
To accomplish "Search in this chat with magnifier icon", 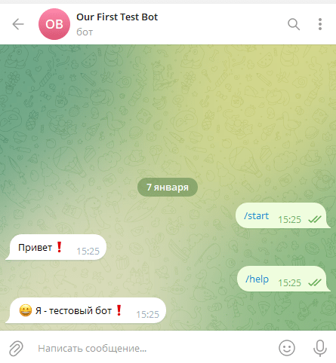I will click(x=294, y=24).
